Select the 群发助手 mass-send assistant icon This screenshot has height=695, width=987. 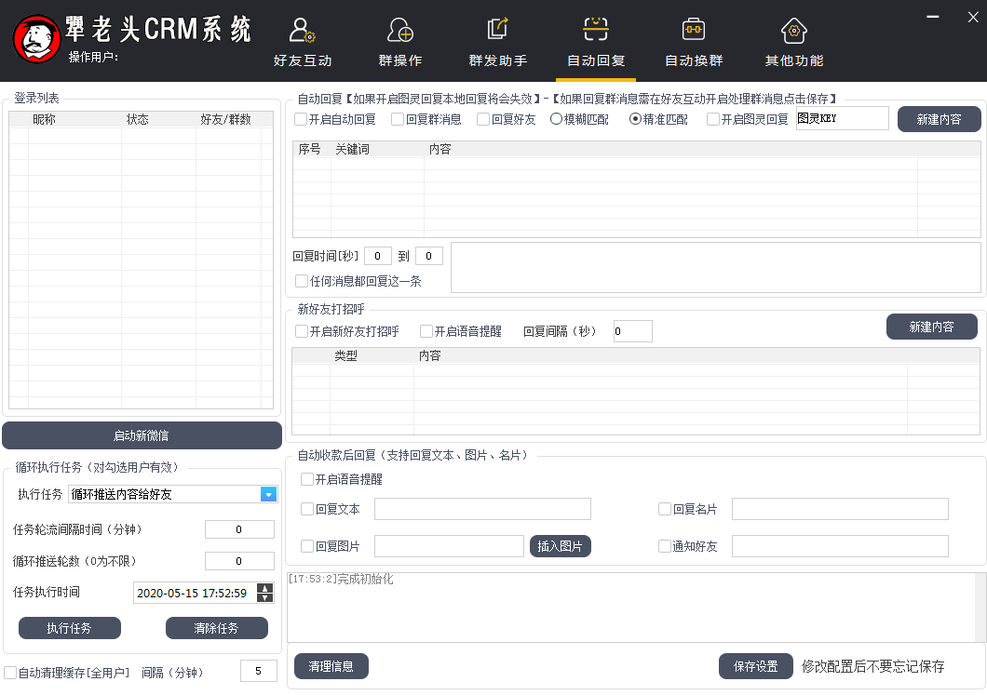497,31
